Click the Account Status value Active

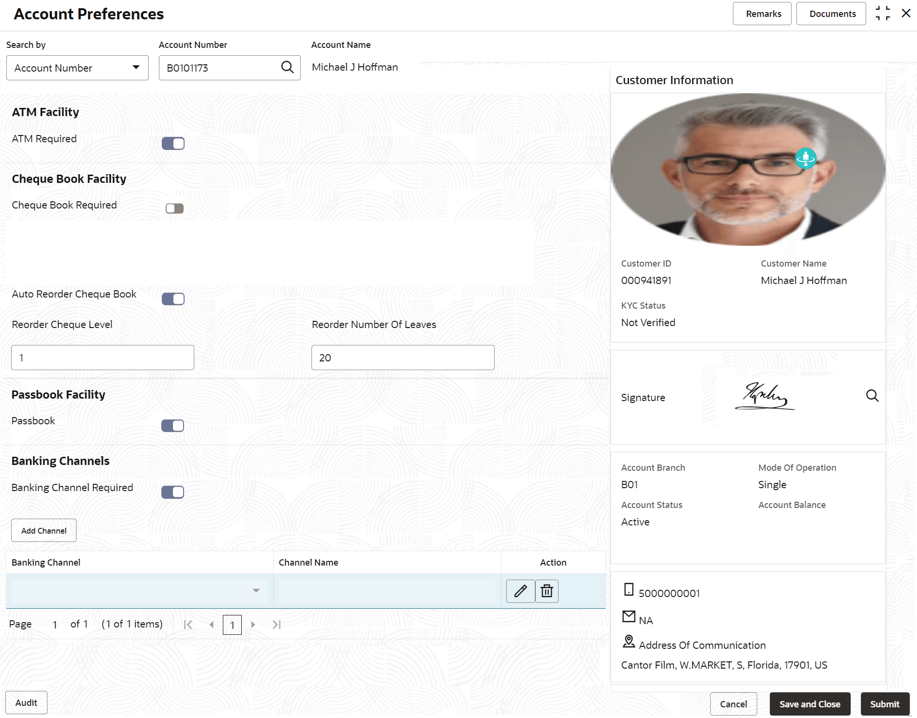[636, 522]
